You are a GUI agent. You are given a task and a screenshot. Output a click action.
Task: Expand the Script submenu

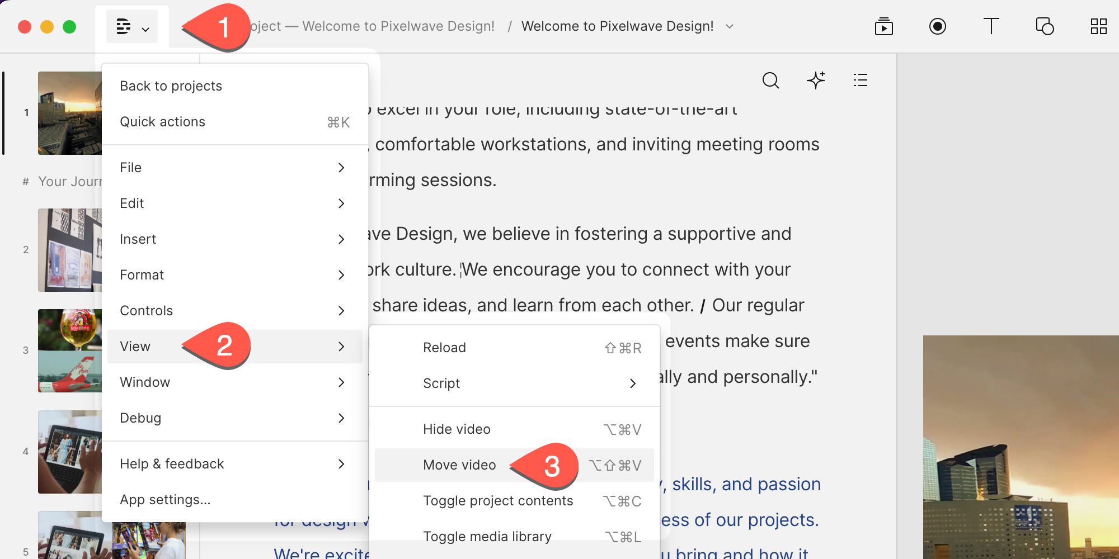pyautogui.click(x=514, y=383)
